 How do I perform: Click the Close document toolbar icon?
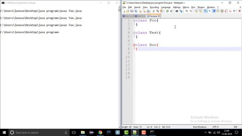[x=140, y=11]
